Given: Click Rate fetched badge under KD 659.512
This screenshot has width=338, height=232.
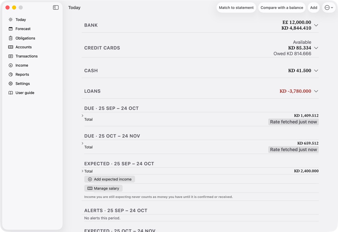Looking at the screenshot, I should (x=293, y=150).
